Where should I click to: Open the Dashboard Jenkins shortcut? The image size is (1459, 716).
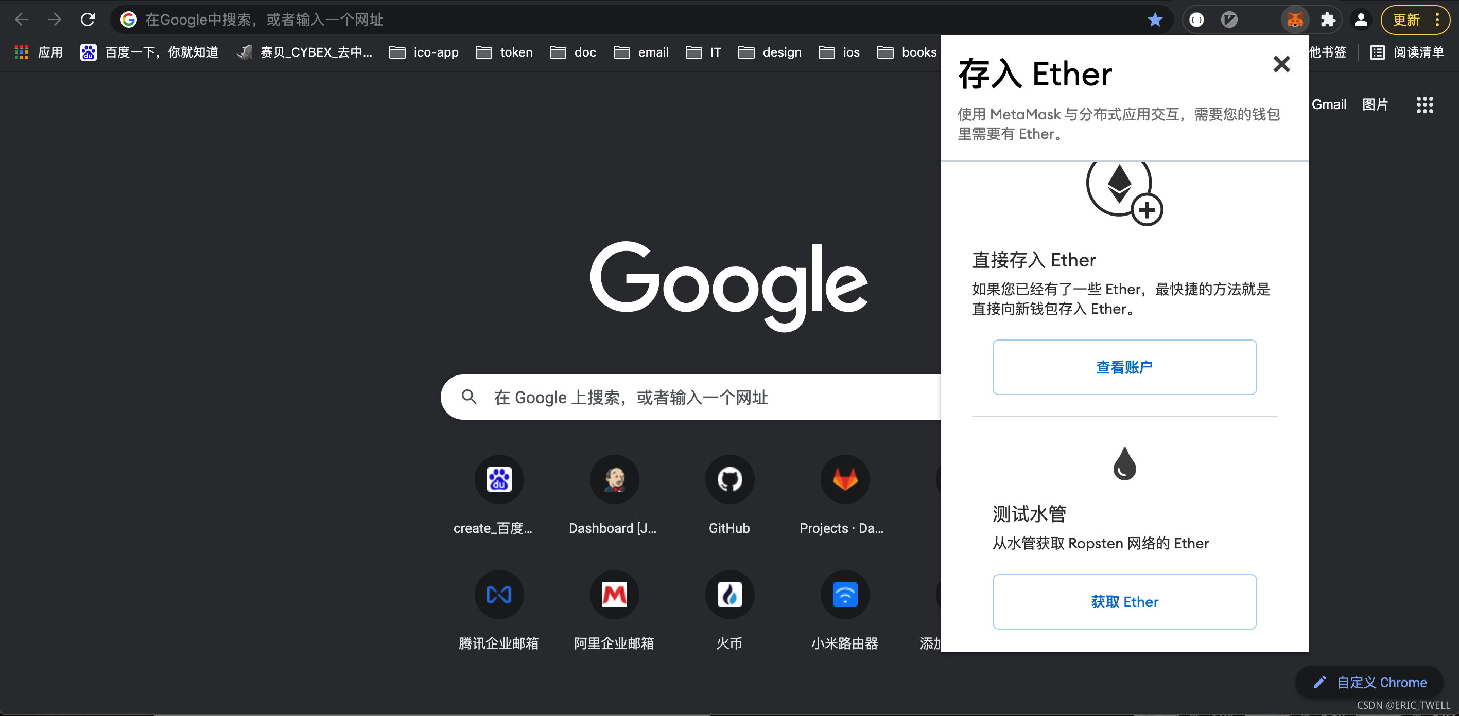(614, 497)
